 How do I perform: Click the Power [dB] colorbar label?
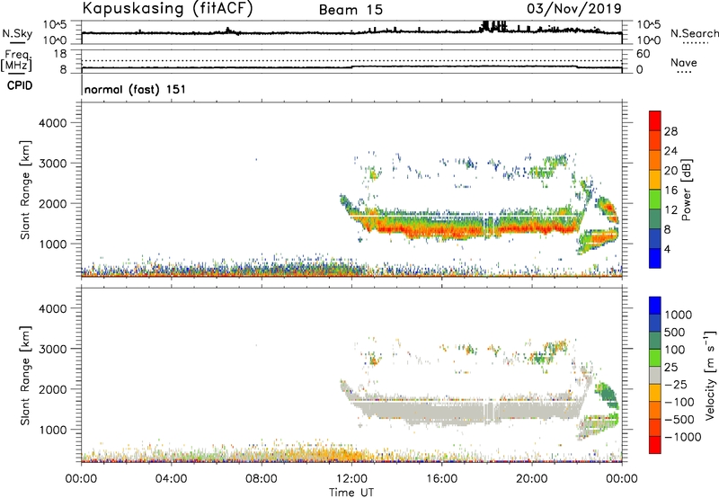point(687,190)
